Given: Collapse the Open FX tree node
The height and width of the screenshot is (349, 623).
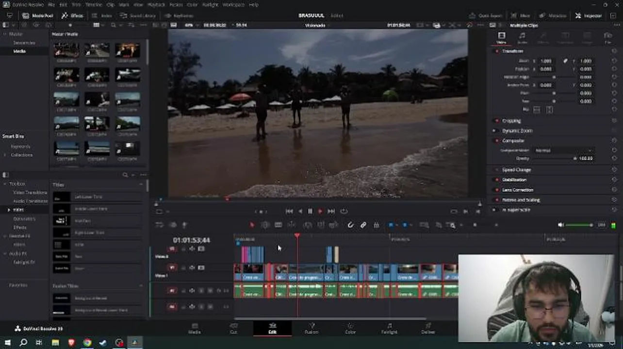Looking at the screenshot, I should pos(5,236).
